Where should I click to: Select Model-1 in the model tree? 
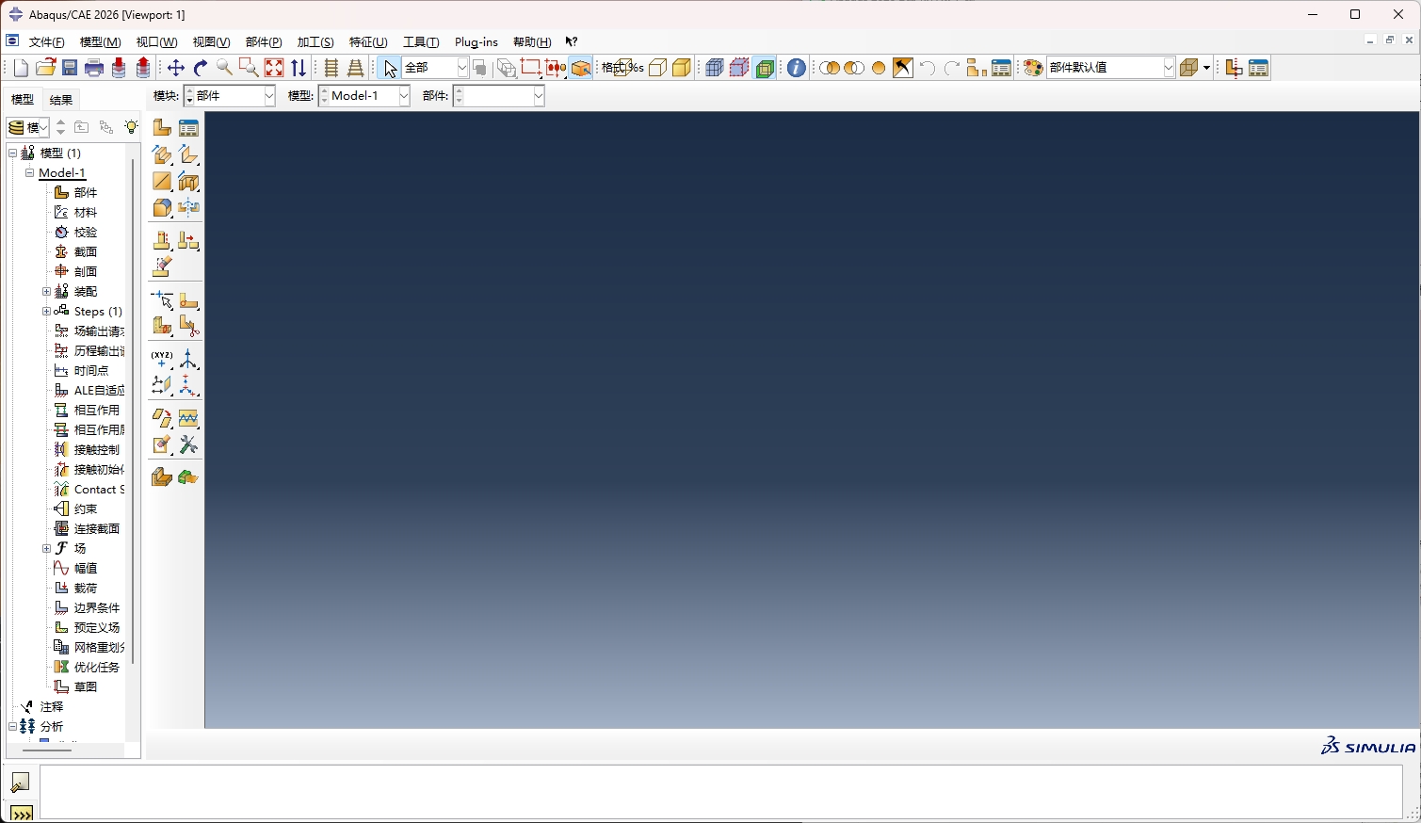point(62,172)
